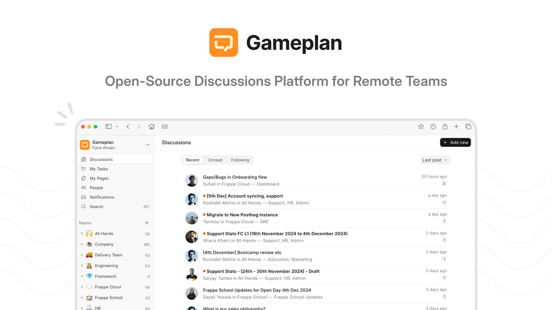Open the tab overview icon
This screenshot has width=552, height=310.
(x=468, y=126)
